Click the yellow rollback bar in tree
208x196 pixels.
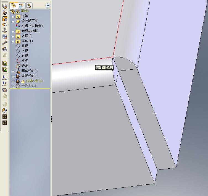click(x=30, y=89)
